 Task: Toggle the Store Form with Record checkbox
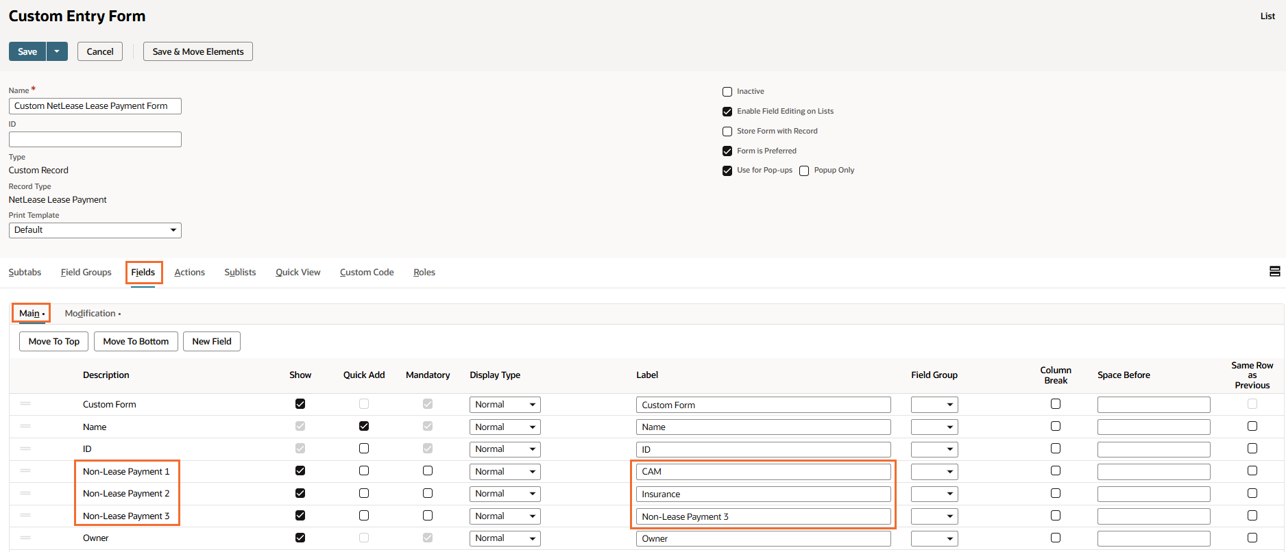pyautogui.click(x=727, y=131)
